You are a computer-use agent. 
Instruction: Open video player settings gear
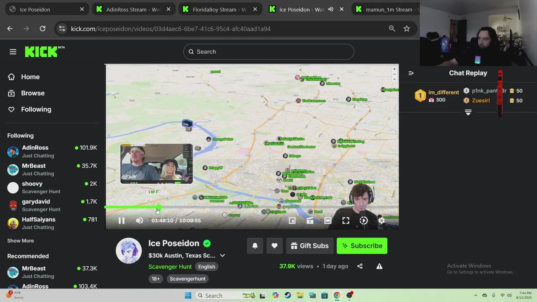coord(381,220)
